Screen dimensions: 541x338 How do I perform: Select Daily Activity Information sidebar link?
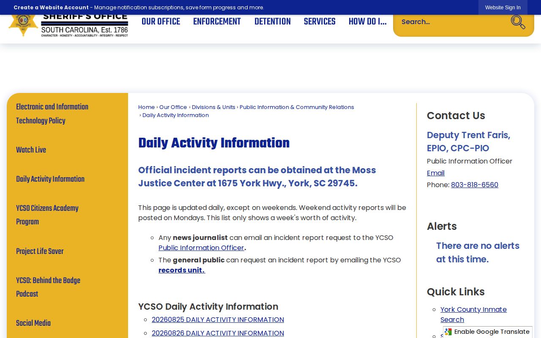point(50,180)
